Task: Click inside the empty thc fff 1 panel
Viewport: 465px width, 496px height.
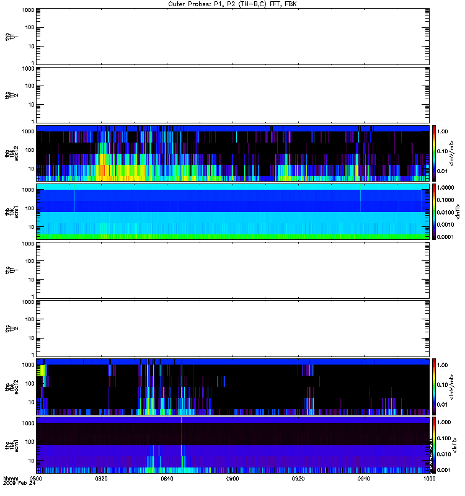Action: click(232, 270)
